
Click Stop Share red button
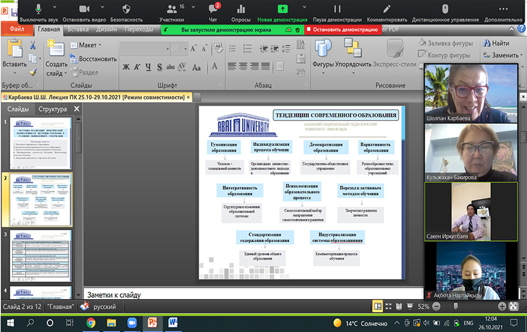(x=342, y=29)
